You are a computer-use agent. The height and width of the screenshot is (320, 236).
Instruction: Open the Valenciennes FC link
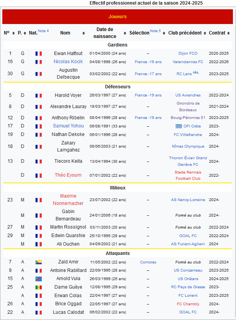click(x=188, y=62)
